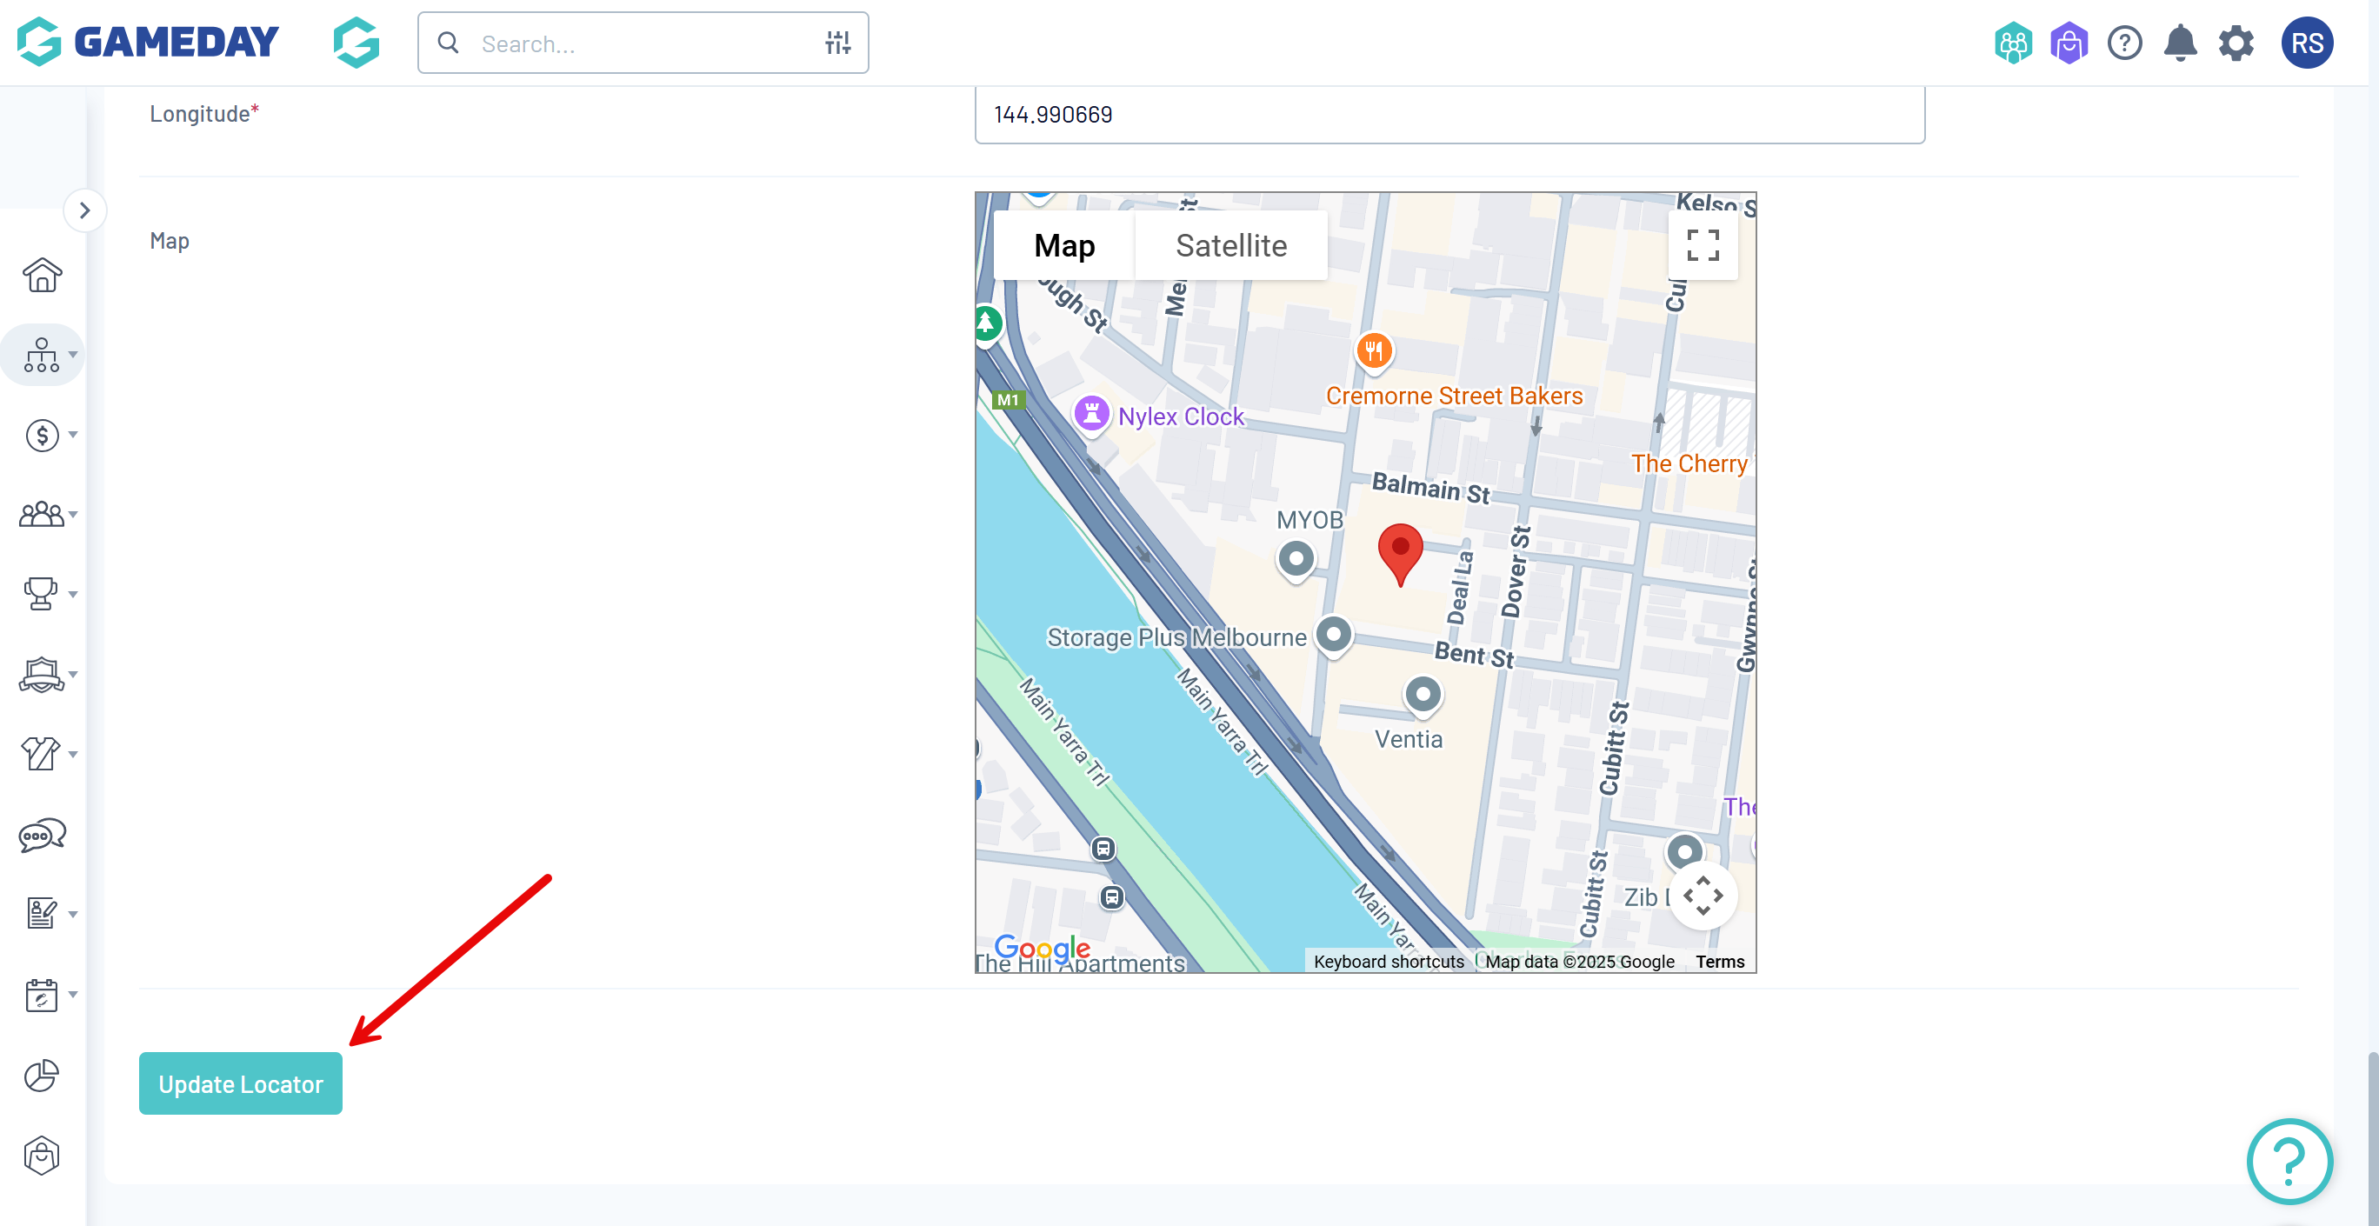Image resolution: width=2379 pixels, height=1226 pixels.
Task: Click the pie chart reports icon
Action: [x=42, y=1076]
